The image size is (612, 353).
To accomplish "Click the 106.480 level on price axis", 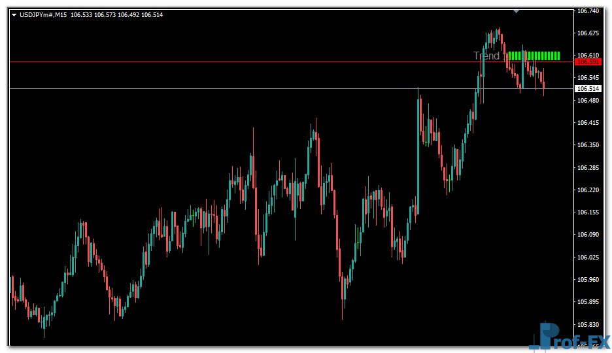I will (588, 101).
